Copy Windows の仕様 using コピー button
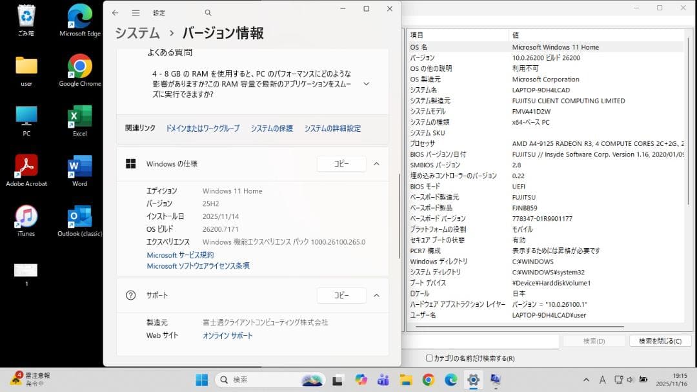Screen dimensions: 697x392 (x=341, y=163)
